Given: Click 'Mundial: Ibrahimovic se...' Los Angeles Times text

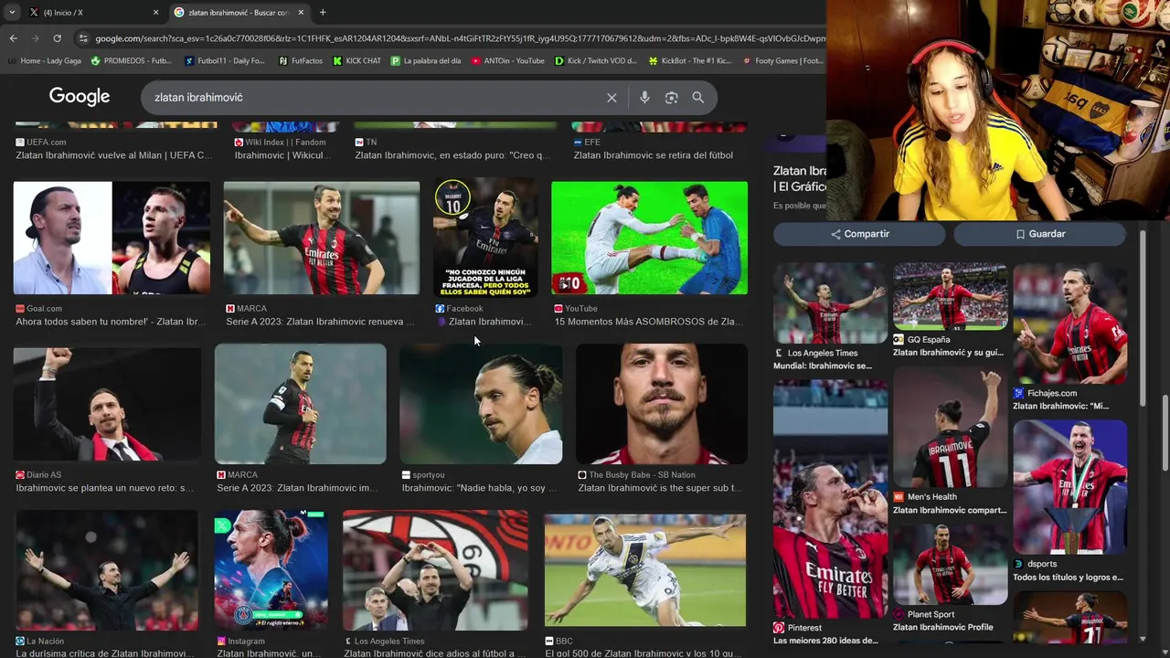Looking at the screenshot, I should [823, 366].
